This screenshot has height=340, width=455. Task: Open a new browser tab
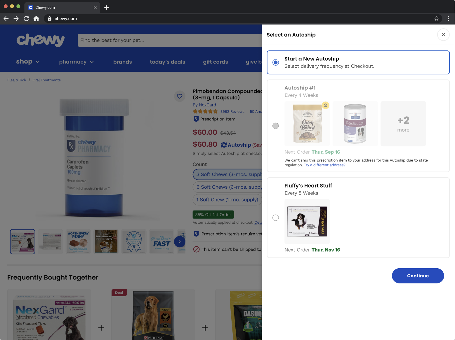pos(107,8)
